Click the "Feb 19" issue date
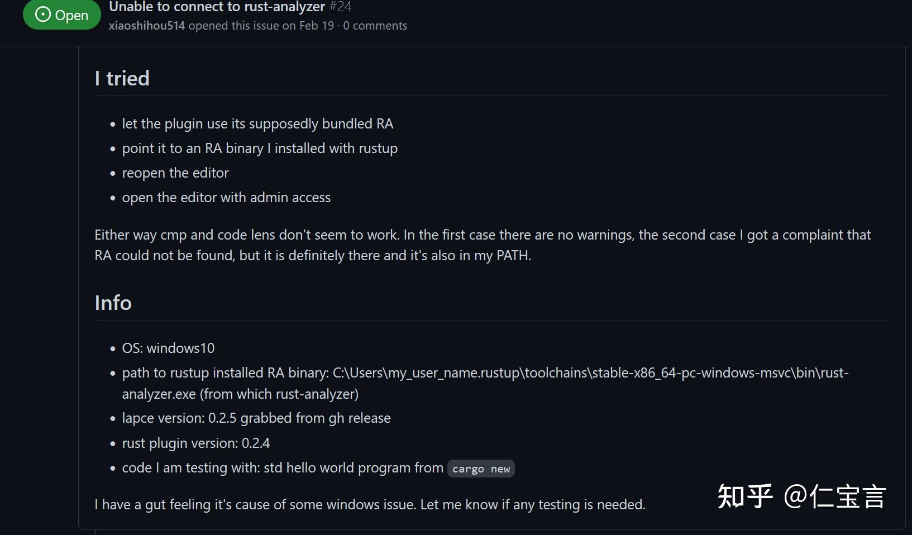912x535 pixels. pyautogui.click(x=316, y=26)
